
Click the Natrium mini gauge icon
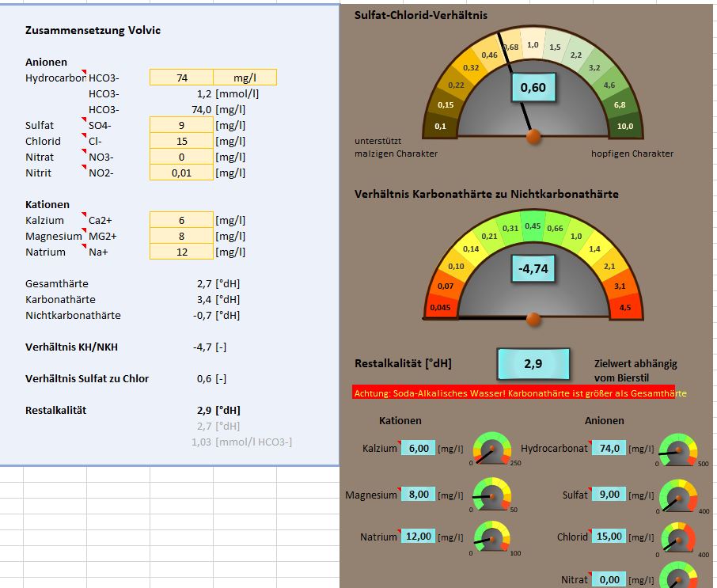coord(491,537)
